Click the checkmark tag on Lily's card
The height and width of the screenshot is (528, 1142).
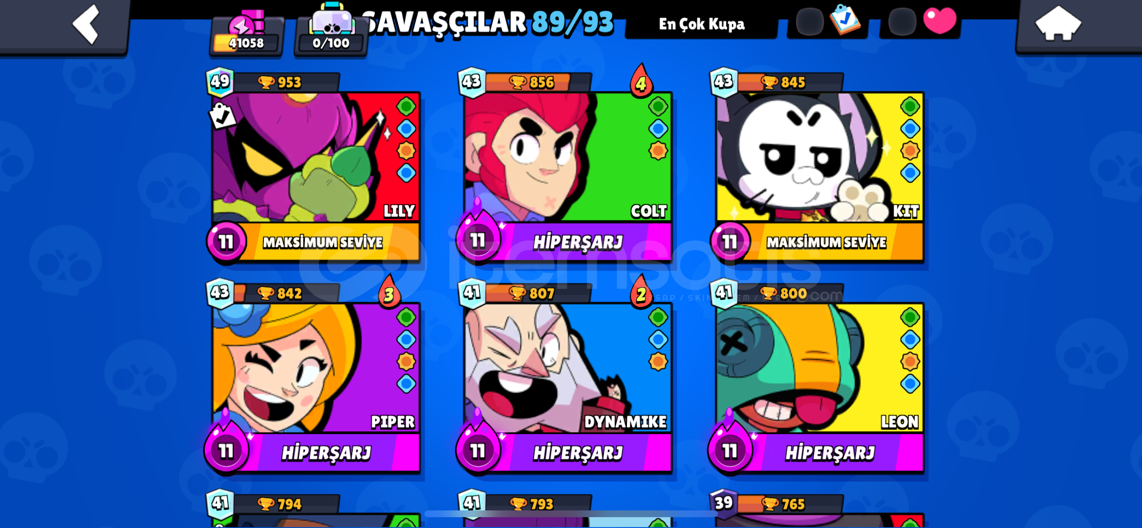coord(222,116)
